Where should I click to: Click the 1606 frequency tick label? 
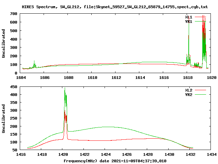[45, 78]
